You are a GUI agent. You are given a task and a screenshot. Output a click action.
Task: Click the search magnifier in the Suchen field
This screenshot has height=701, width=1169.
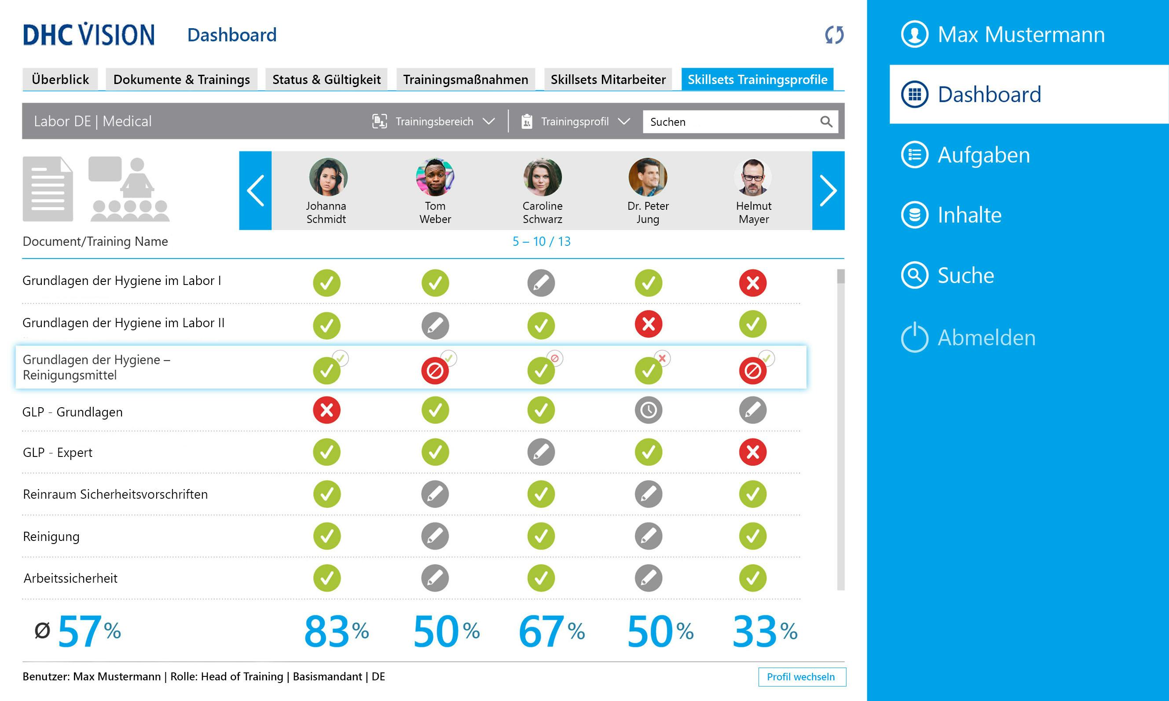click(826, 121)
